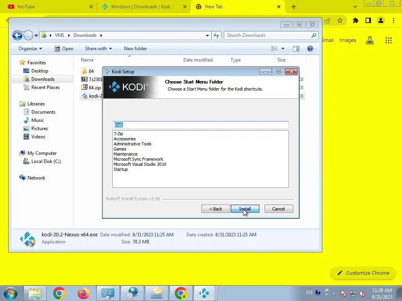Select Microsoft Sync Framework folder entry
This screenshot has height=301, width=402.
(x=138, y=159)
